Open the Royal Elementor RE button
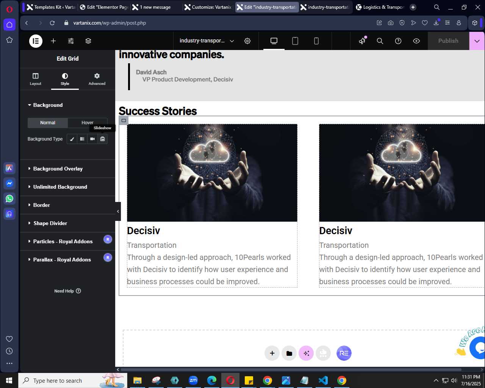This screenshot has width=485, height=388. [x=344, y=353]
